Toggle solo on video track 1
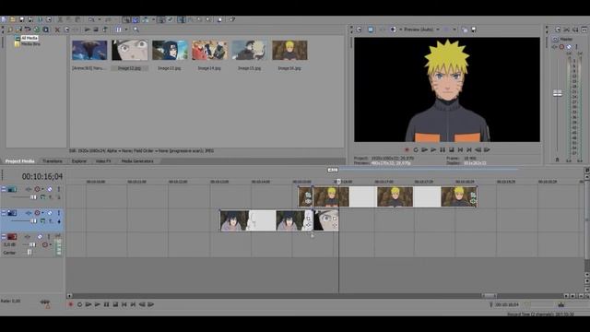 tap(59, 189)
